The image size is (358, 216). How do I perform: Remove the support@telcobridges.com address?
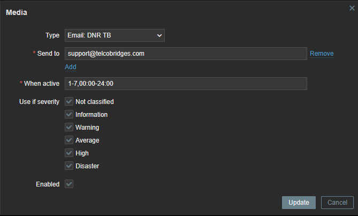point(322,54)
